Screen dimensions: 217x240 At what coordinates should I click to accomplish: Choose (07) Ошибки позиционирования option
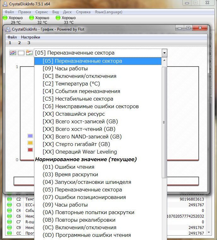click(98, 197)
